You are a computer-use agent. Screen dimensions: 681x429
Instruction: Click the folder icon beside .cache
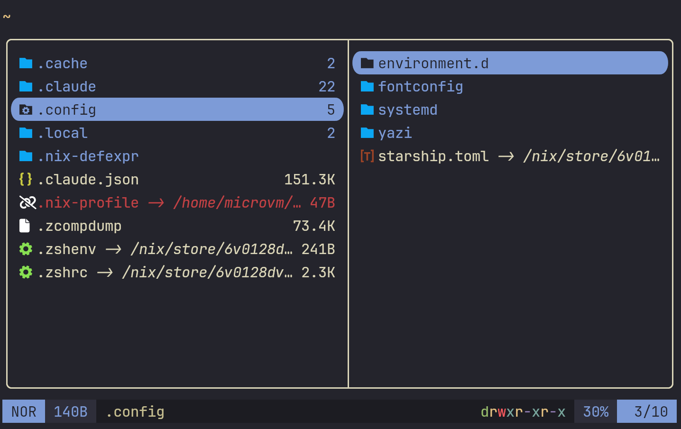pos(26,63)
